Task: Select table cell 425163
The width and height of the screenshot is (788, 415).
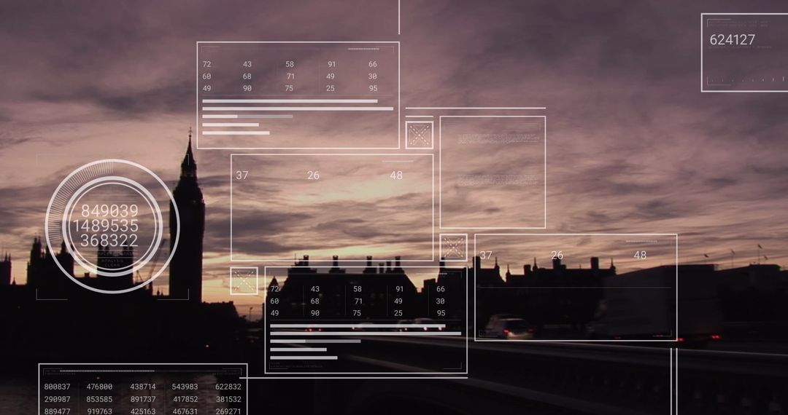Action: [x=143, y=411]
